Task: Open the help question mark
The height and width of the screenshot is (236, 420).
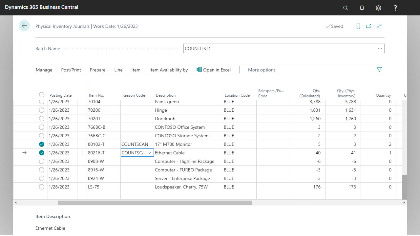Action: 395,8
